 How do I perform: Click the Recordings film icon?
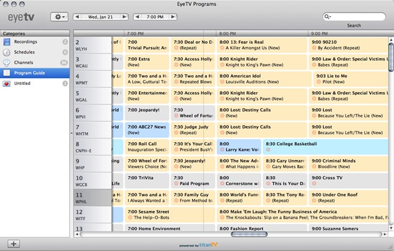click(7, 42)
